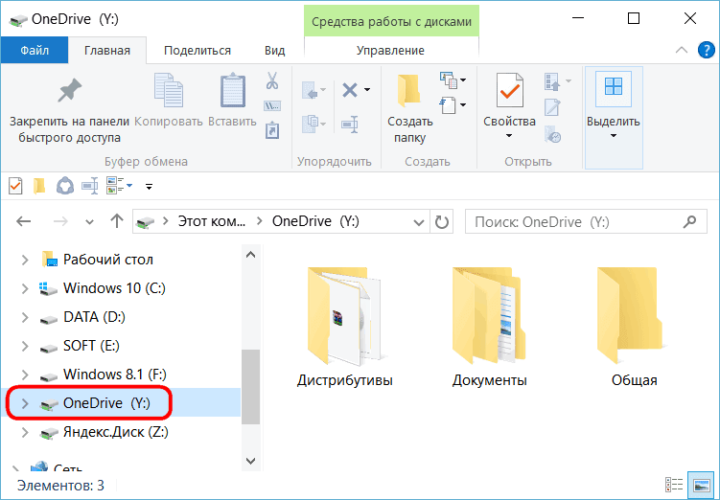This screenshot has width=720, height=500.
Task: Expand Яндекс.Диск (Z:) tree node
Action: coord(25,433)
